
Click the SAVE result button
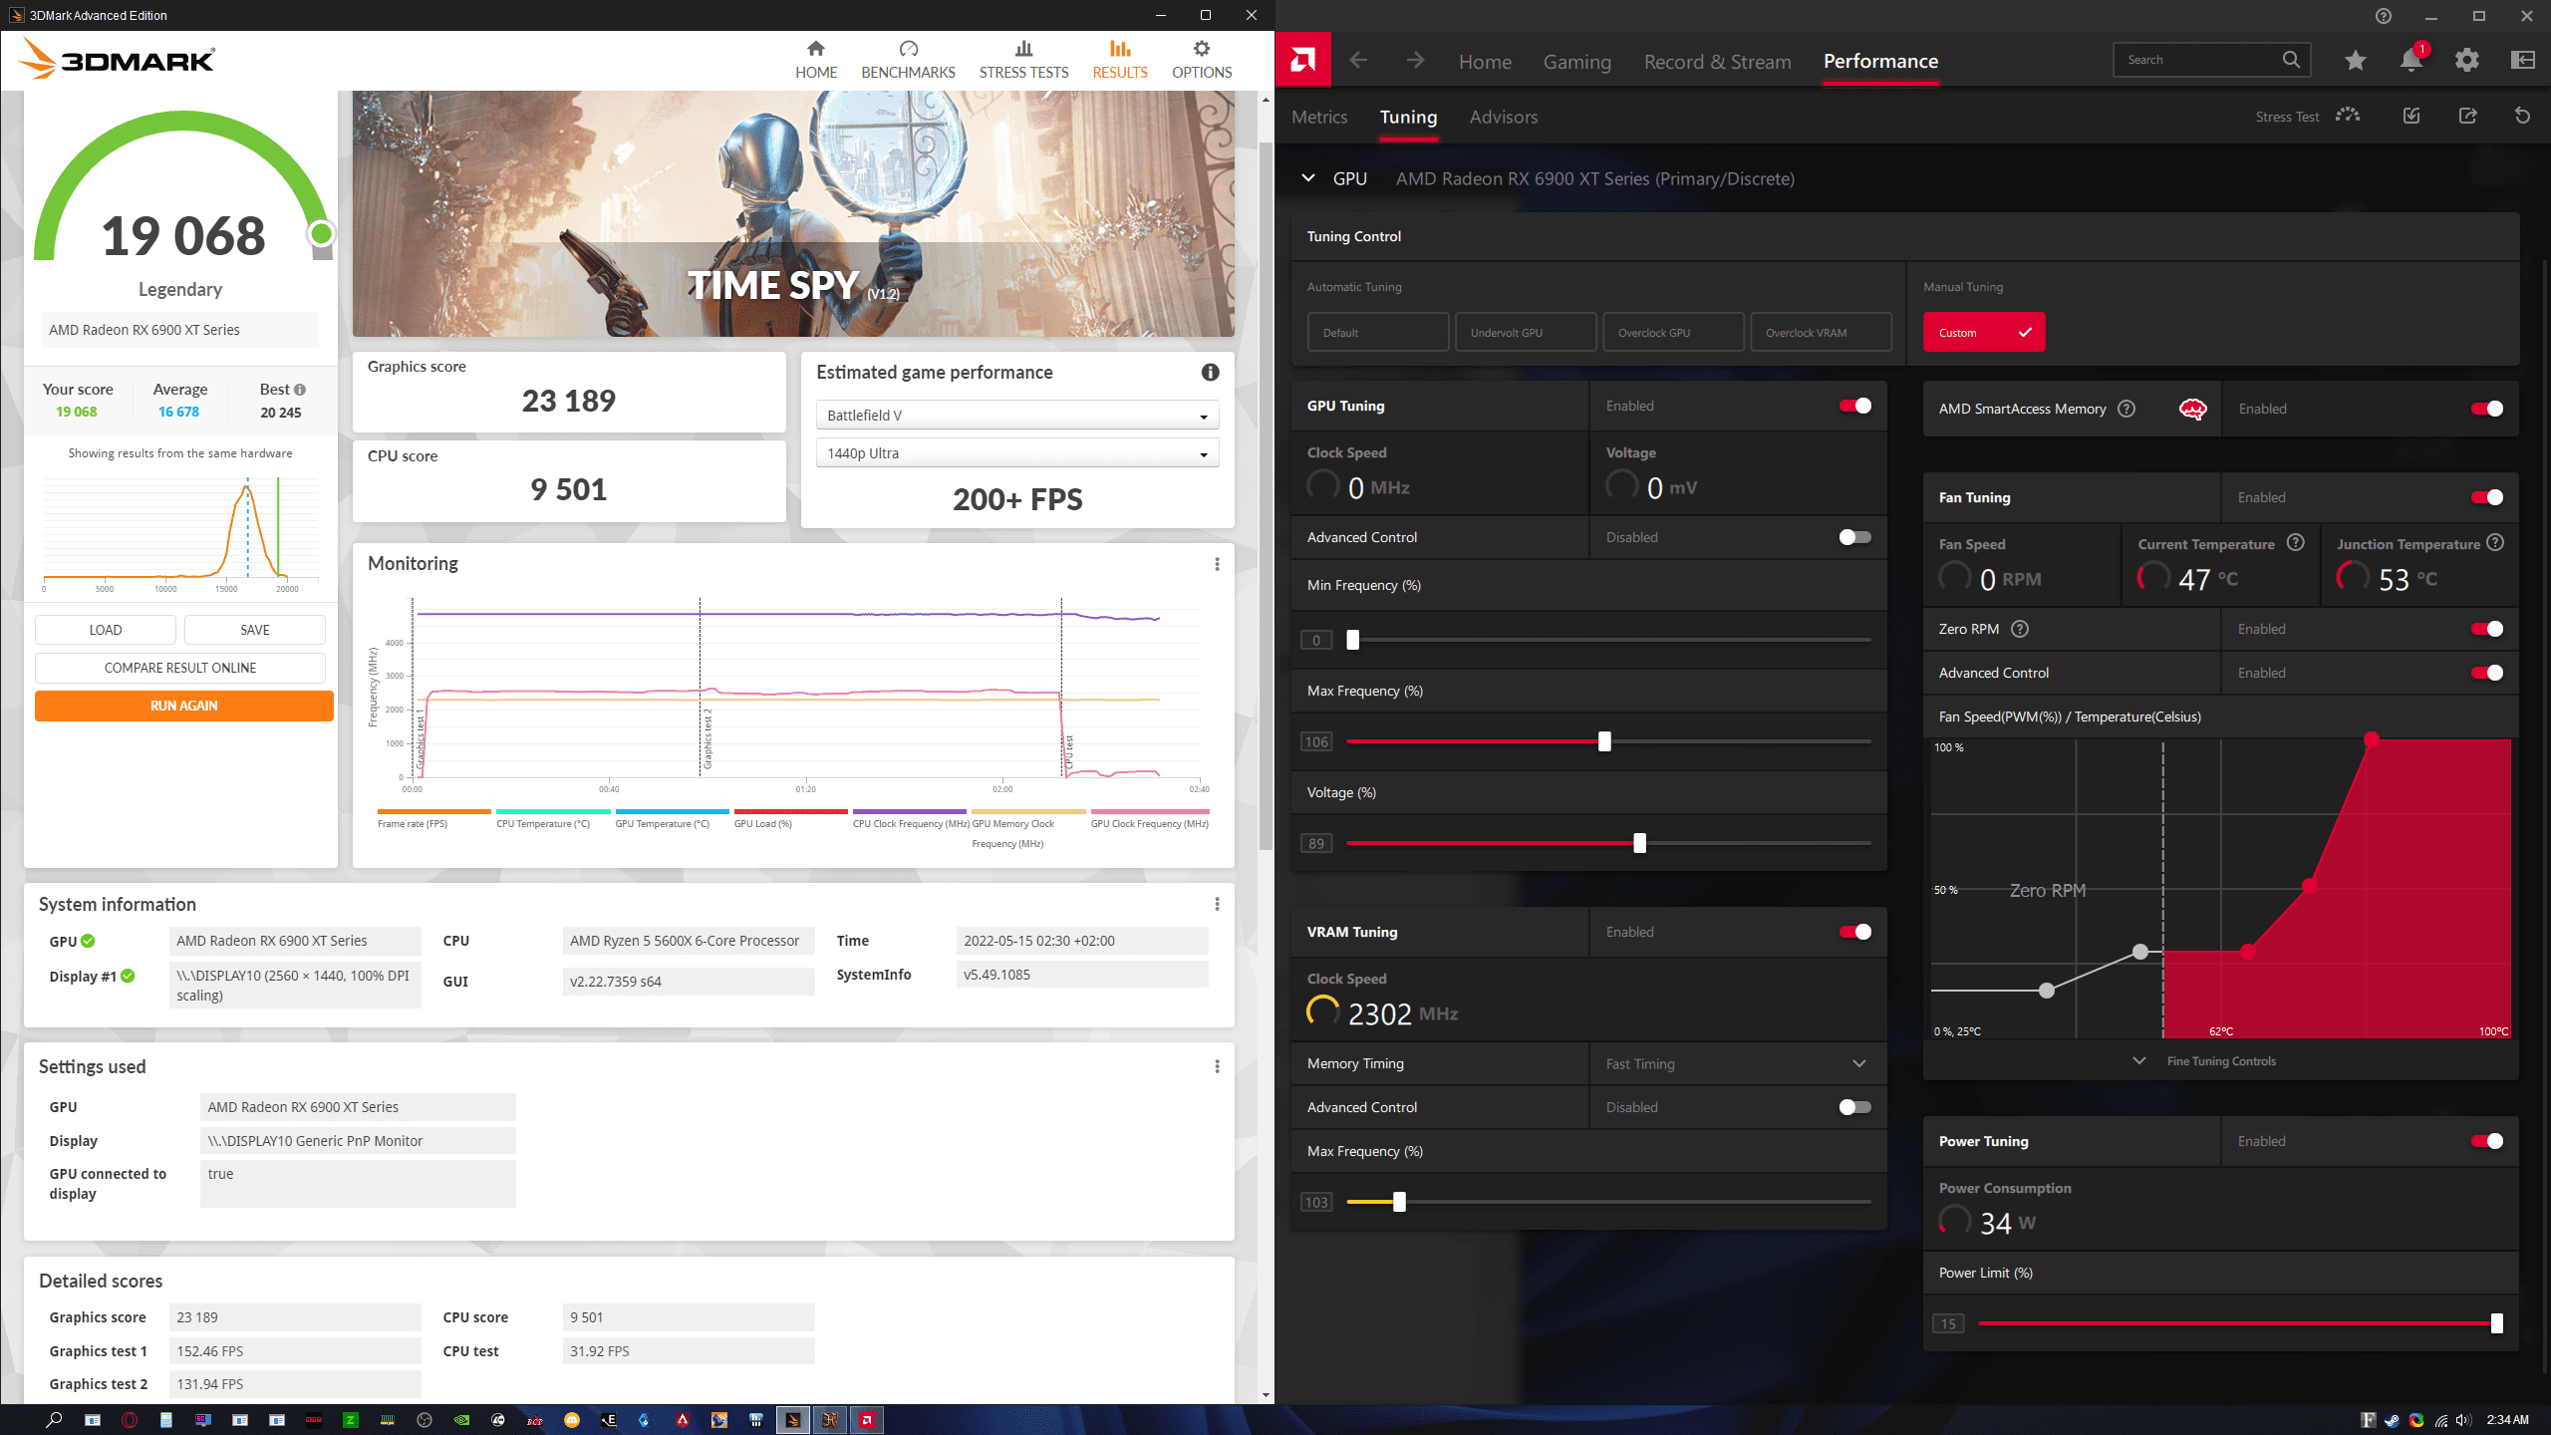click(x=255, y=630)
